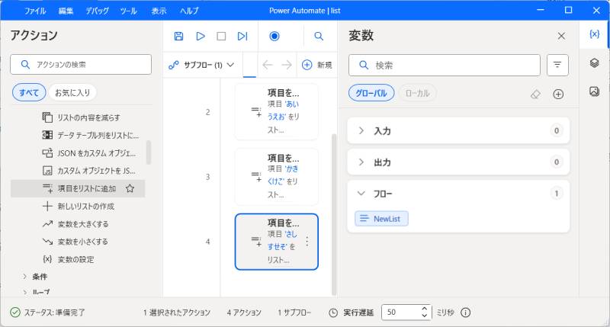This screenshot has height=327, width=610.
Task: Switch to the ローカル variables tab
Action: (417, 93)
